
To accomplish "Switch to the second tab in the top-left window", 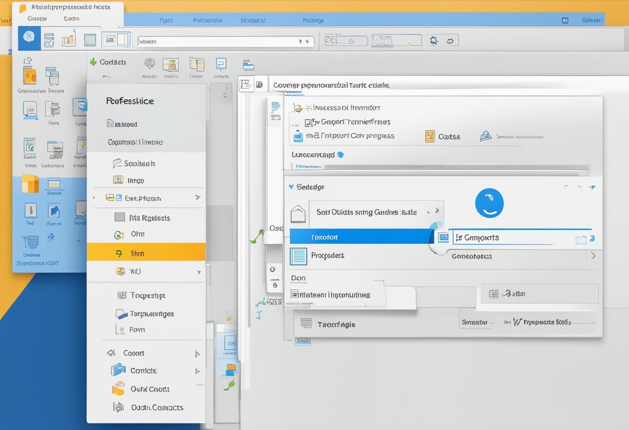I will click(x=71, y=18).
